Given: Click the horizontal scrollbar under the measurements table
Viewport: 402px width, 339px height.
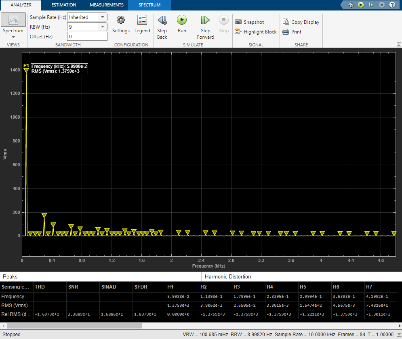Looking at the screenshot, I should (74, 326).
